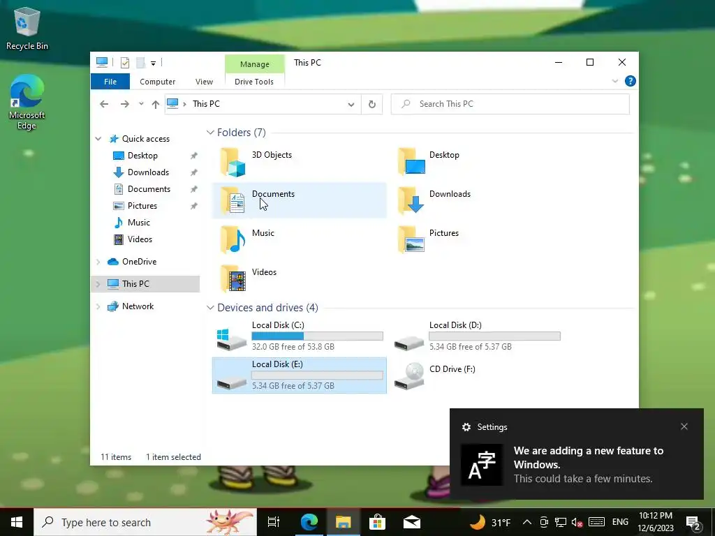The width and height of the screenshot is (715, 536).
Task: Go back with the left arrow
Action: (x=104, y=104)
